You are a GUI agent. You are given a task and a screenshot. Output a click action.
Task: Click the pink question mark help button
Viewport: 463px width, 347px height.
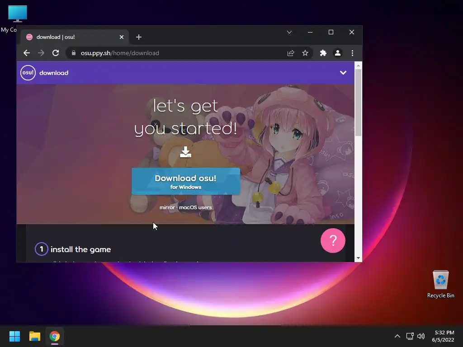pyautogui.click(x=333, y=240)
